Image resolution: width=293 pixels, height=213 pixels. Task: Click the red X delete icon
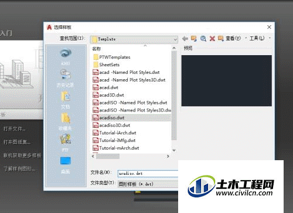tap(212, 39)
